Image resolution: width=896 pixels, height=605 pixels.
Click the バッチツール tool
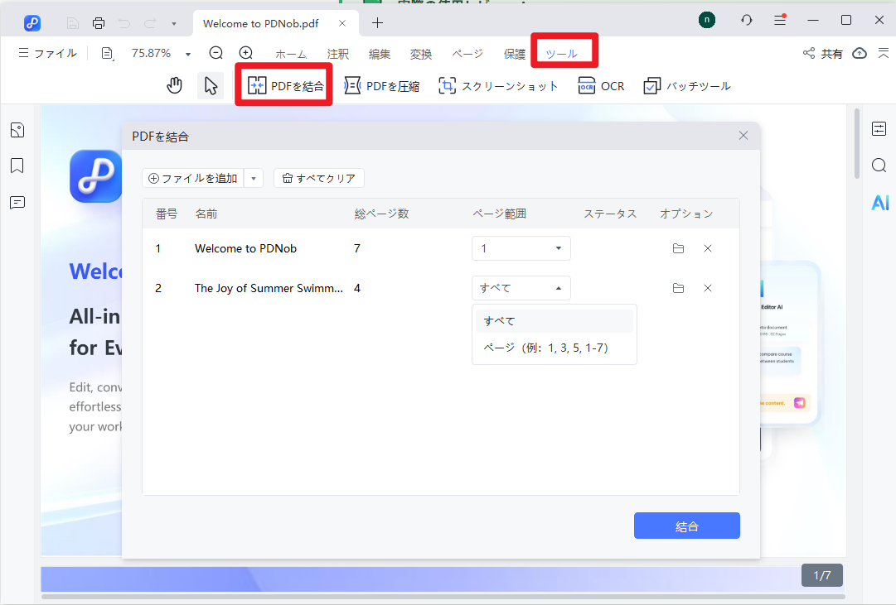687,85
